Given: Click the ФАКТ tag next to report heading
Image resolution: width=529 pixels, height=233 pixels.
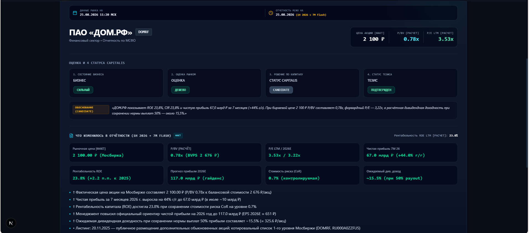Looking at the screenshot, I should click(x=178, y=135).
